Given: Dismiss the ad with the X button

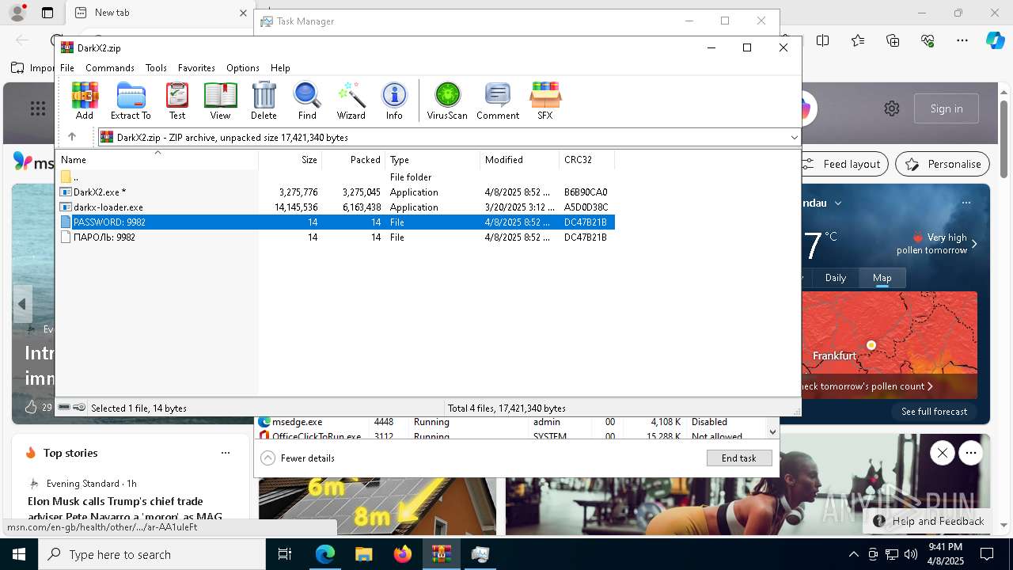Looking at the screenshot, I should [x=942, y=453].
